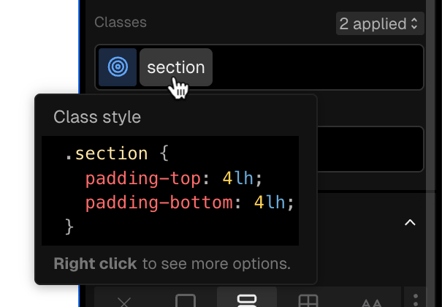
Task: Click the white canvas area on left
Action: click(39, 47)
